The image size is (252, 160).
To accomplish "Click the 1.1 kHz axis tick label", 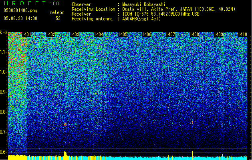I will (x=4, y=52).
